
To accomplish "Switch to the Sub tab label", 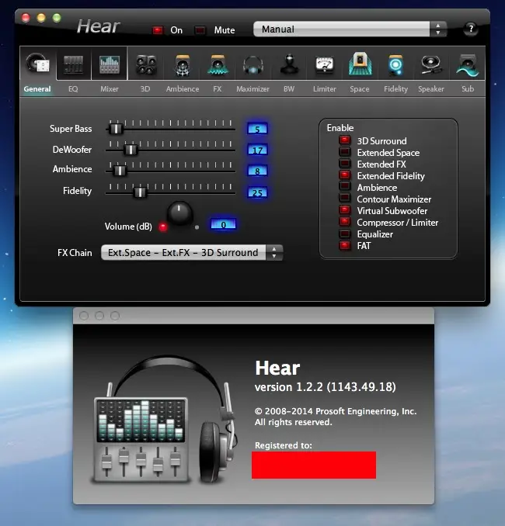I will tap(468, 89).
